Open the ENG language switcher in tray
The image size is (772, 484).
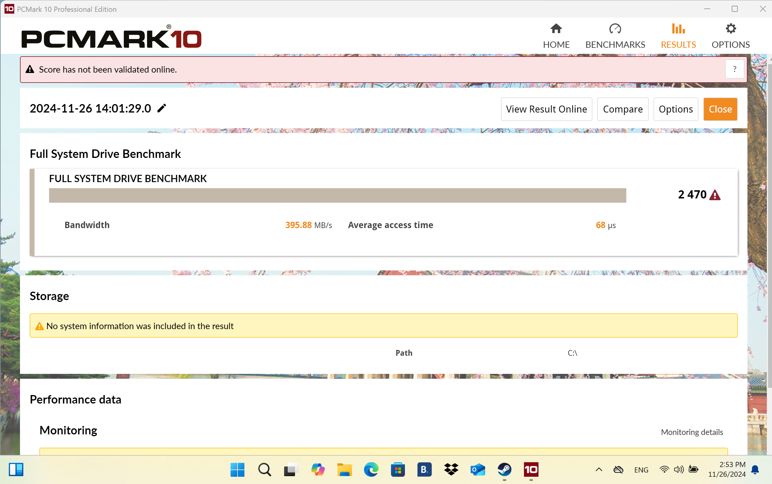pos(641,469)
